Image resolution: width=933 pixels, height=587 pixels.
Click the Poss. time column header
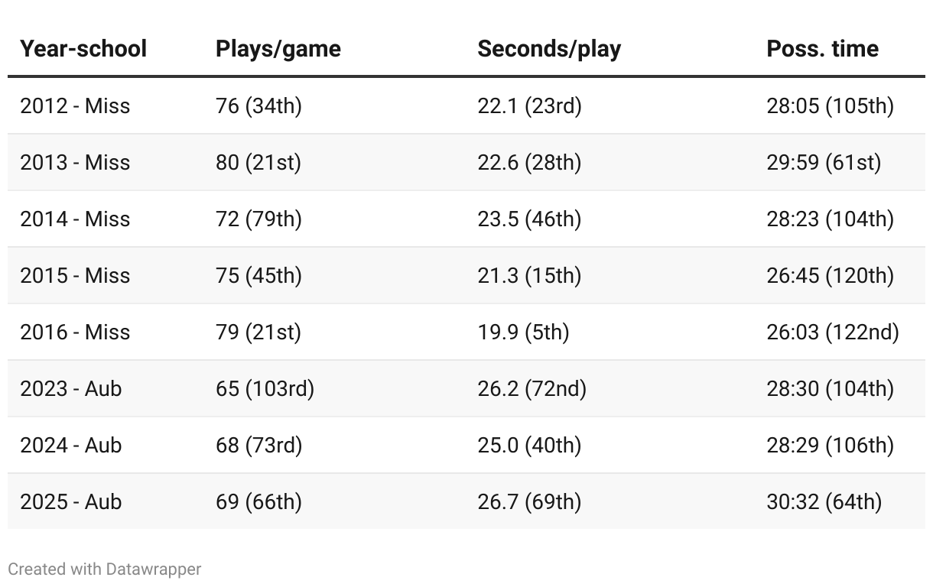coord(822,49)
